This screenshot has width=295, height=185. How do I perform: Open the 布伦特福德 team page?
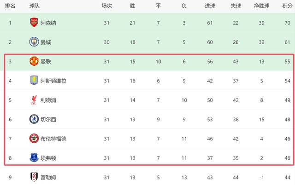53,139
